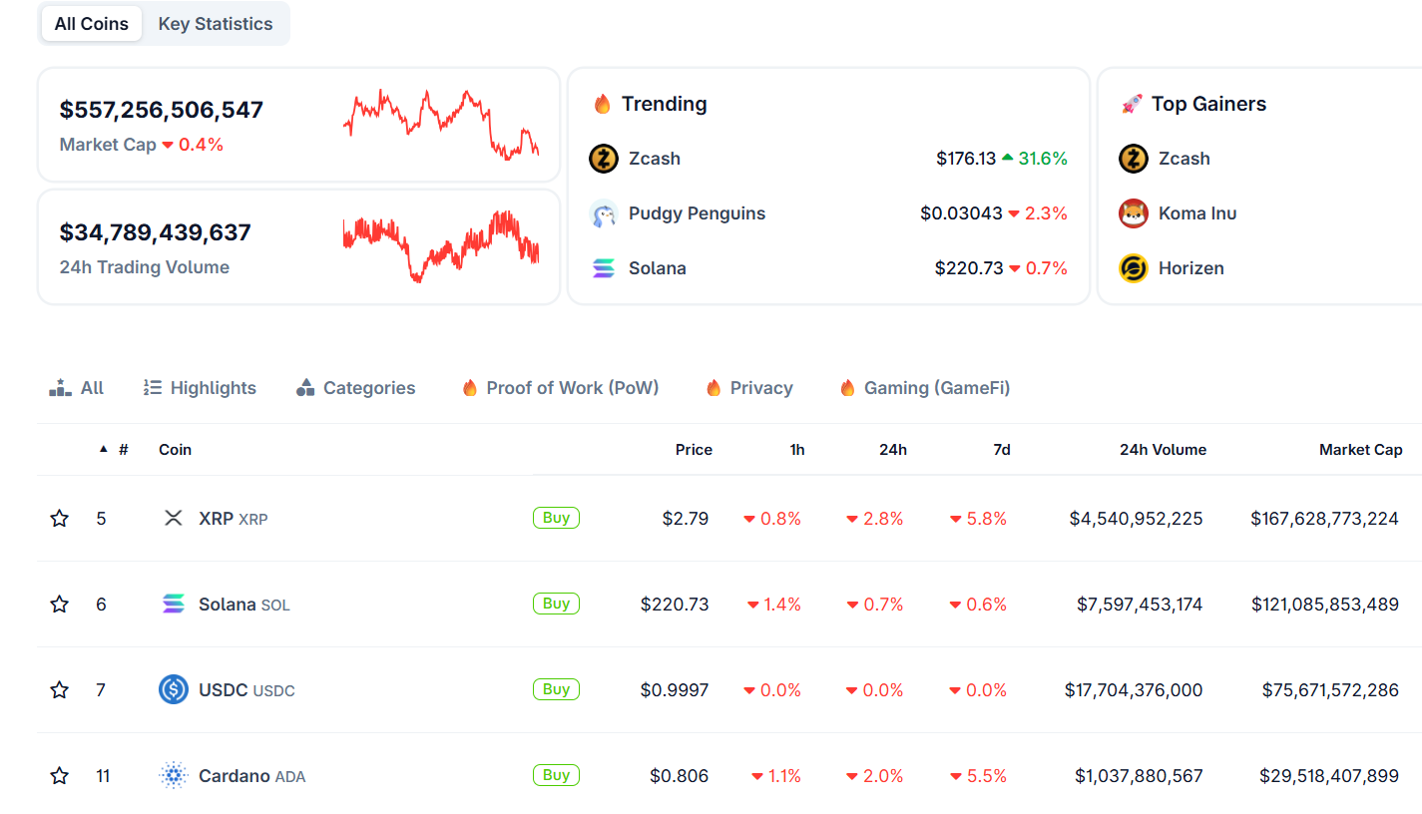Open the Market Cap sparkline chart

click(440, 125)
